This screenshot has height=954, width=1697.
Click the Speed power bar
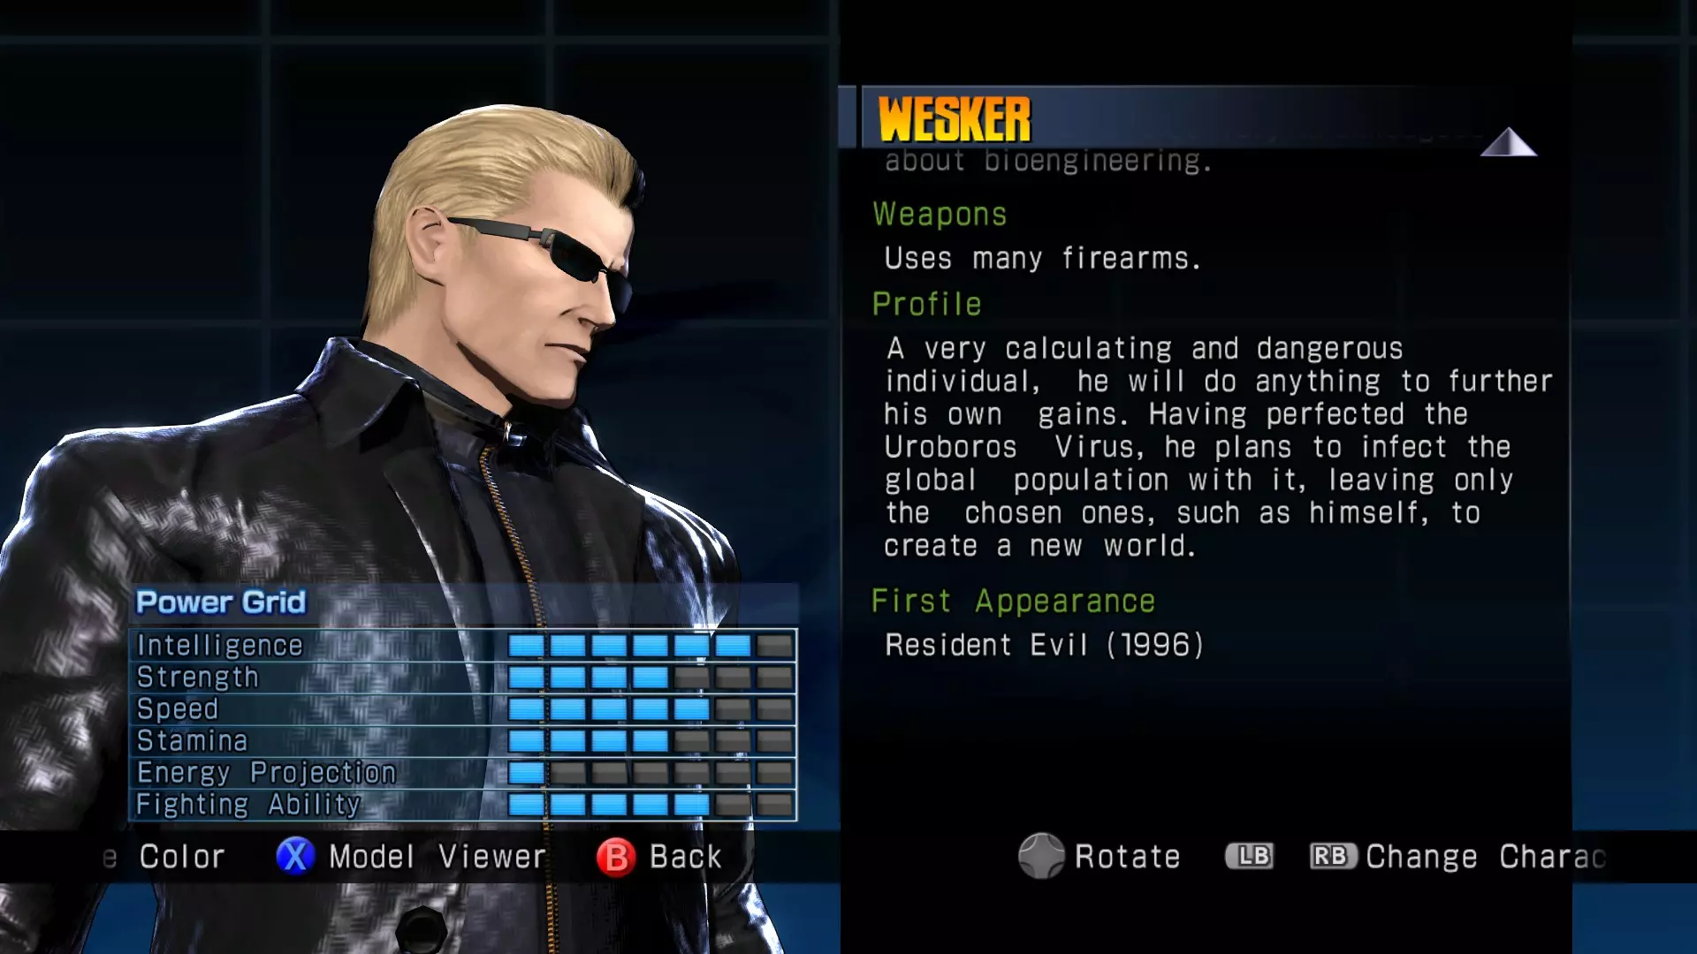(x=651, y=709)
